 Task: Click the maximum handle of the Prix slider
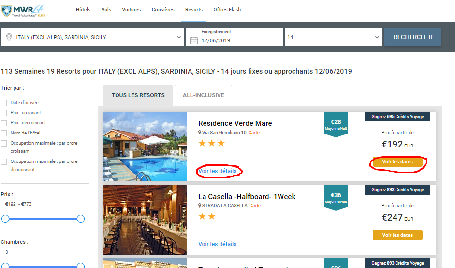[81, 219]
